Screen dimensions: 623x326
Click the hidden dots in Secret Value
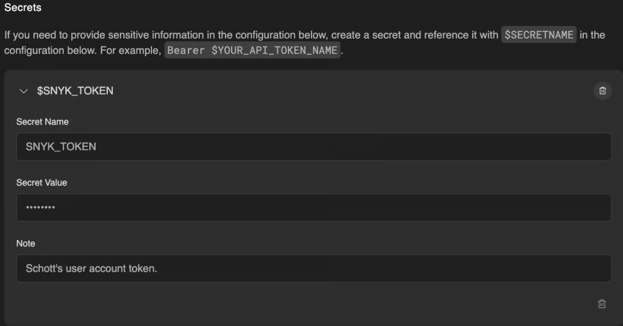(x=40, y=208)
